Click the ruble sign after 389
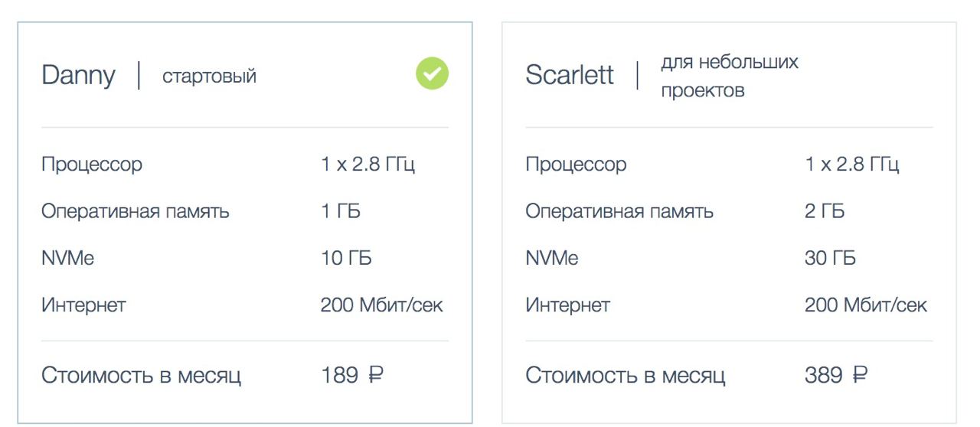 pyautogui.click(x=860, y=375)
